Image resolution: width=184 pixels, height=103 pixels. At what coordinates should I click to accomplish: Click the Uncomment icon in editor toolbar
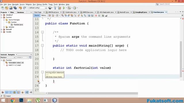[x=106, y=15]
